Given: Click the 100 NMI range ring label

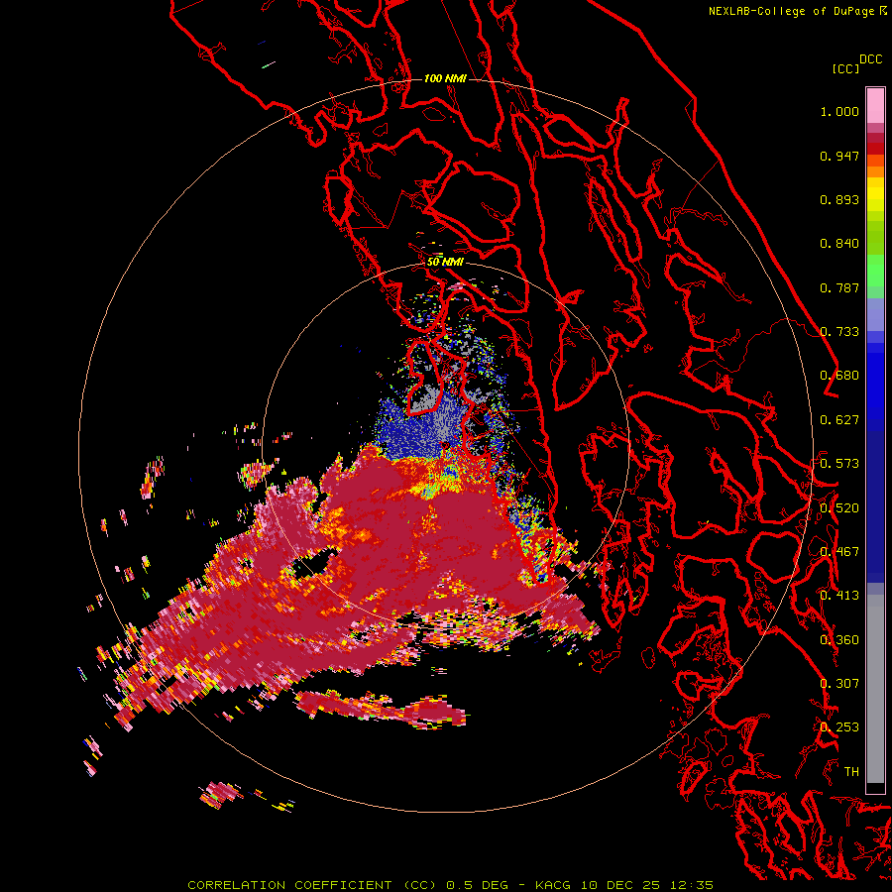Looking at the screenshot, I should (445, 78).
